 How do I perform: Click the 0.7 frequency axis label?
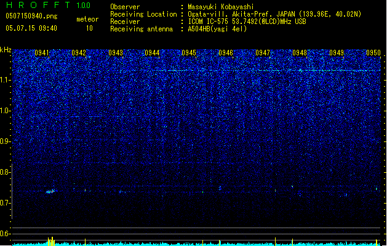pos(6,203)
